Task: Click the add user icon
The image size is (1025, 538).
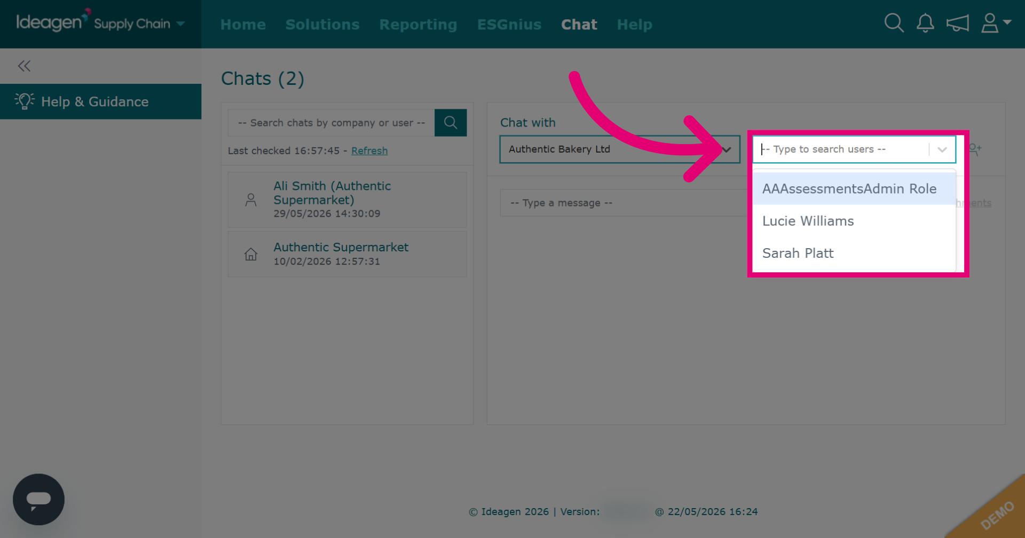Action: coord(975,149)
